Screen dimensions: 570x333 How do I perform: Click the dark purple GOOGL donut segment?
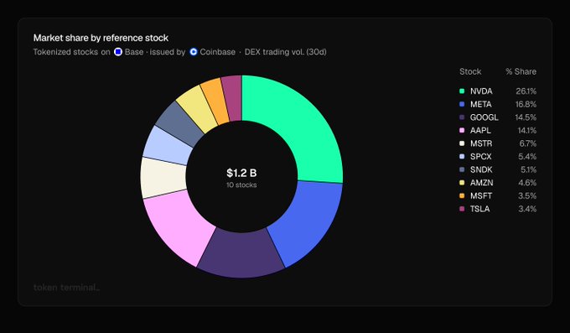point(241,254)
